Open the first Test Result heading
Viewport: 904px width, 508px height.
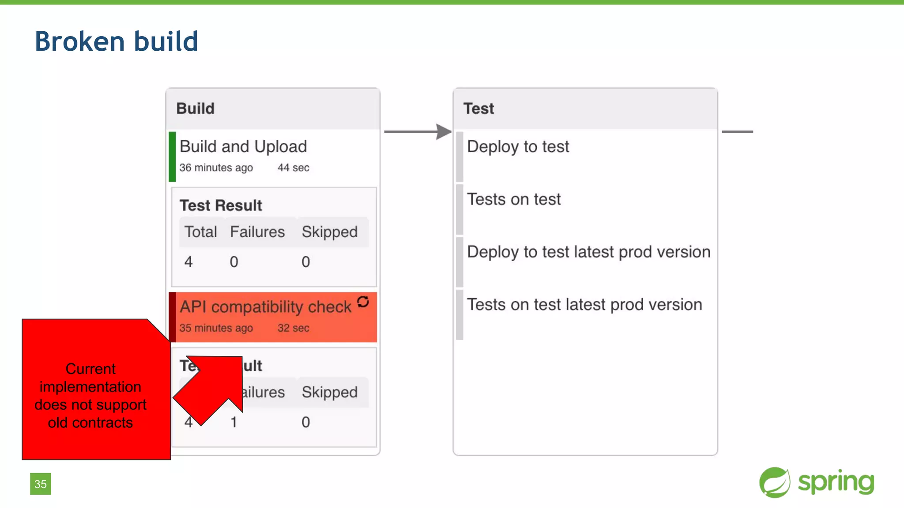coord(221,205)
